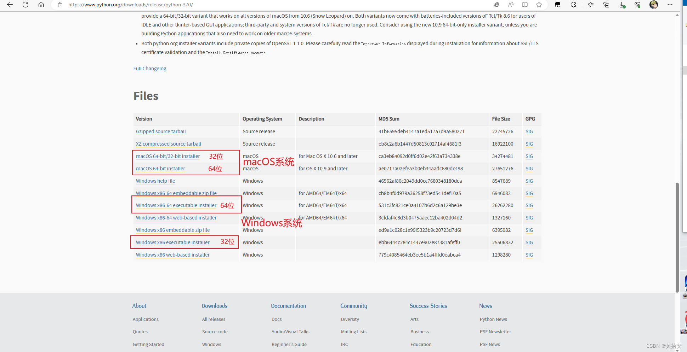Open Source code footer link

click(215, 332)
